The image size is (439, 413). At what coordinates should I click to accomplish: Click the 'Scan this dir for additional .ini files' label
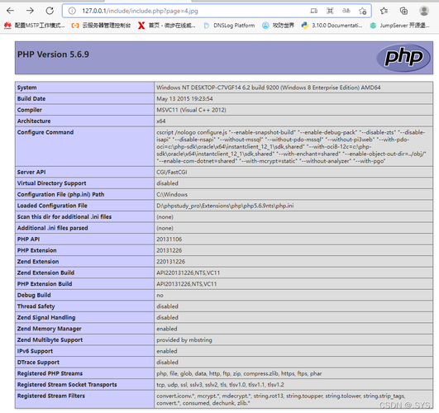coord(64,217)
